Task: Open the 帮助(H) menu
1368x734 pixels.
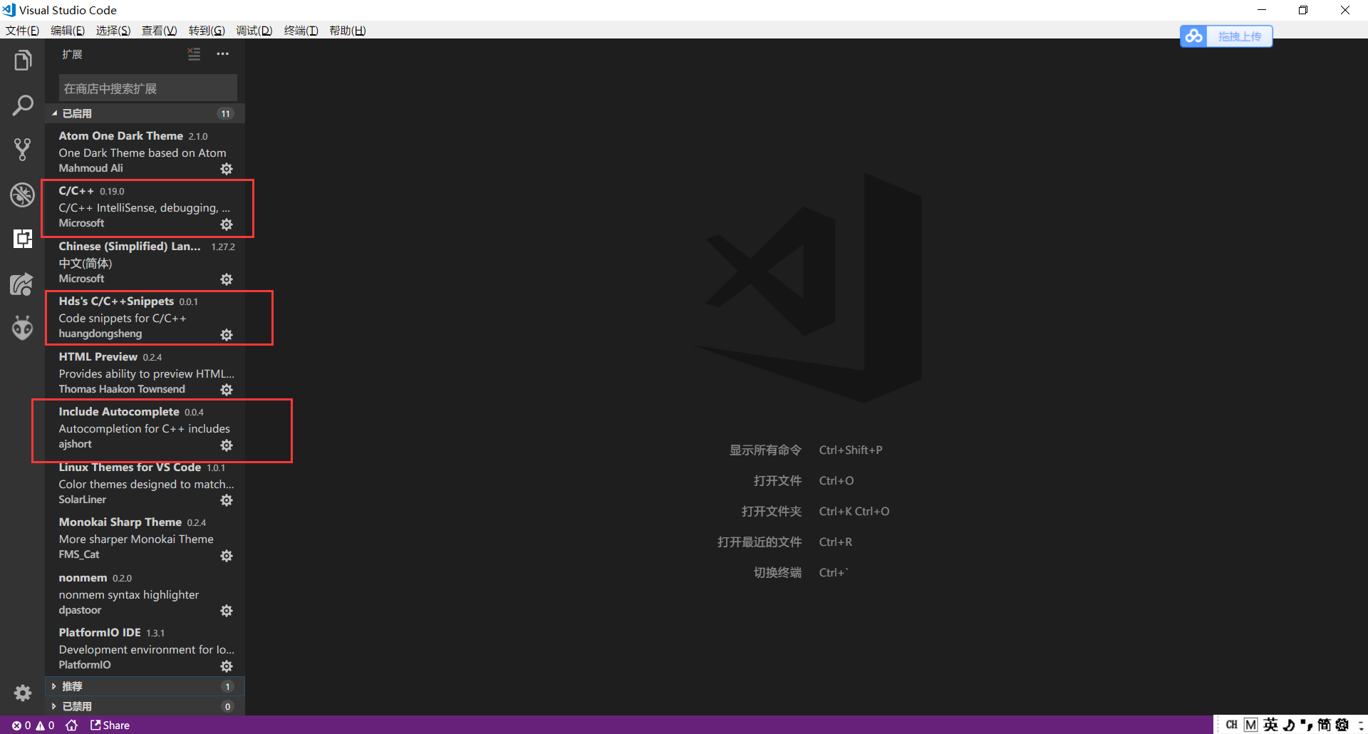Action: 348,31
